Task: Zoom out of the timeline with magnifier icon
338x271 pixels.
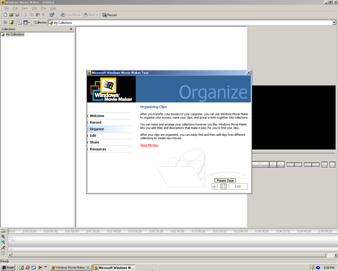Action: click(x=3, y=242)
